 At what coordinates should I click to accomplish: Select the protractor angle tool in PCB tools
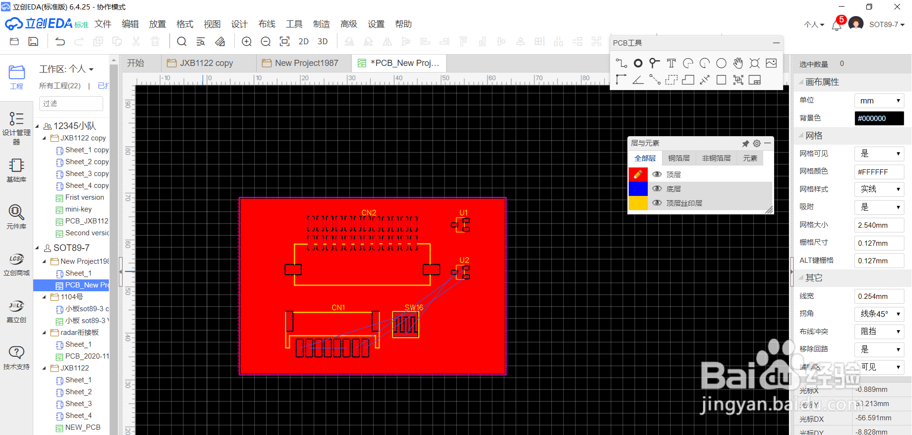pyautogui.click(x=638, y=80)
